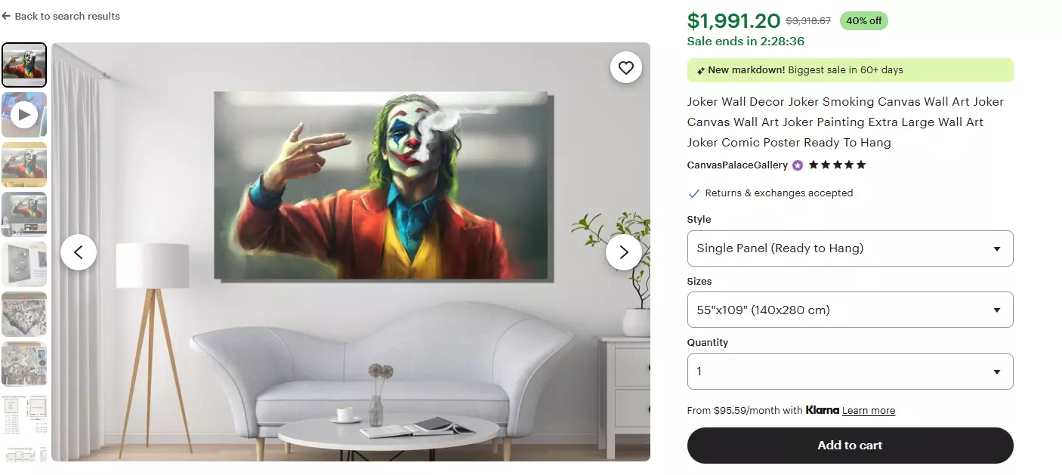
Task: Add item to favorites with heart icon
Action: point(625,68)
